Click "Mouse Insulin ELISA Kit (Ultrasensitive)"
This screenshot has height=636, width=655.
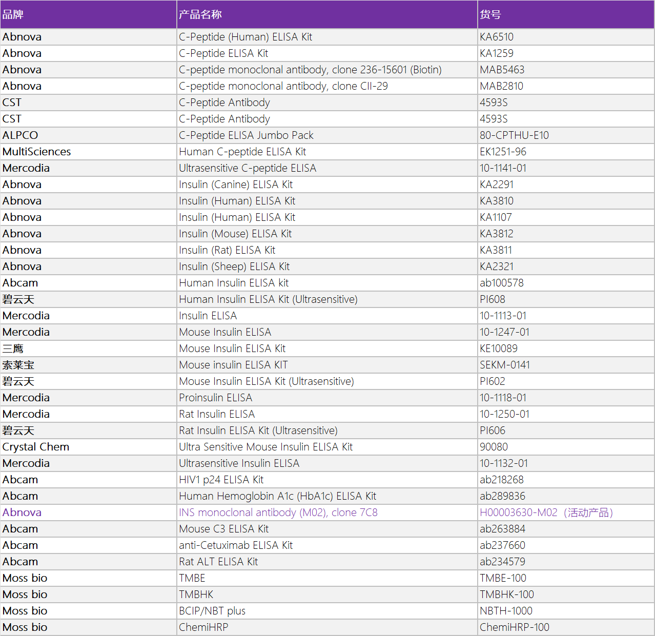click(x=267, y=381)
